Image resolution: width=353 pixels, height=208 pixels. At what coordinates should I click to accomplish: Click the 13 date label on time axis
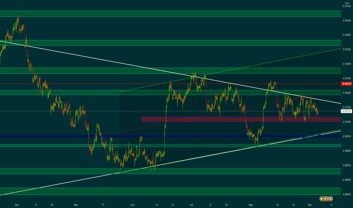pyautogui.click(x=331, y=205)
